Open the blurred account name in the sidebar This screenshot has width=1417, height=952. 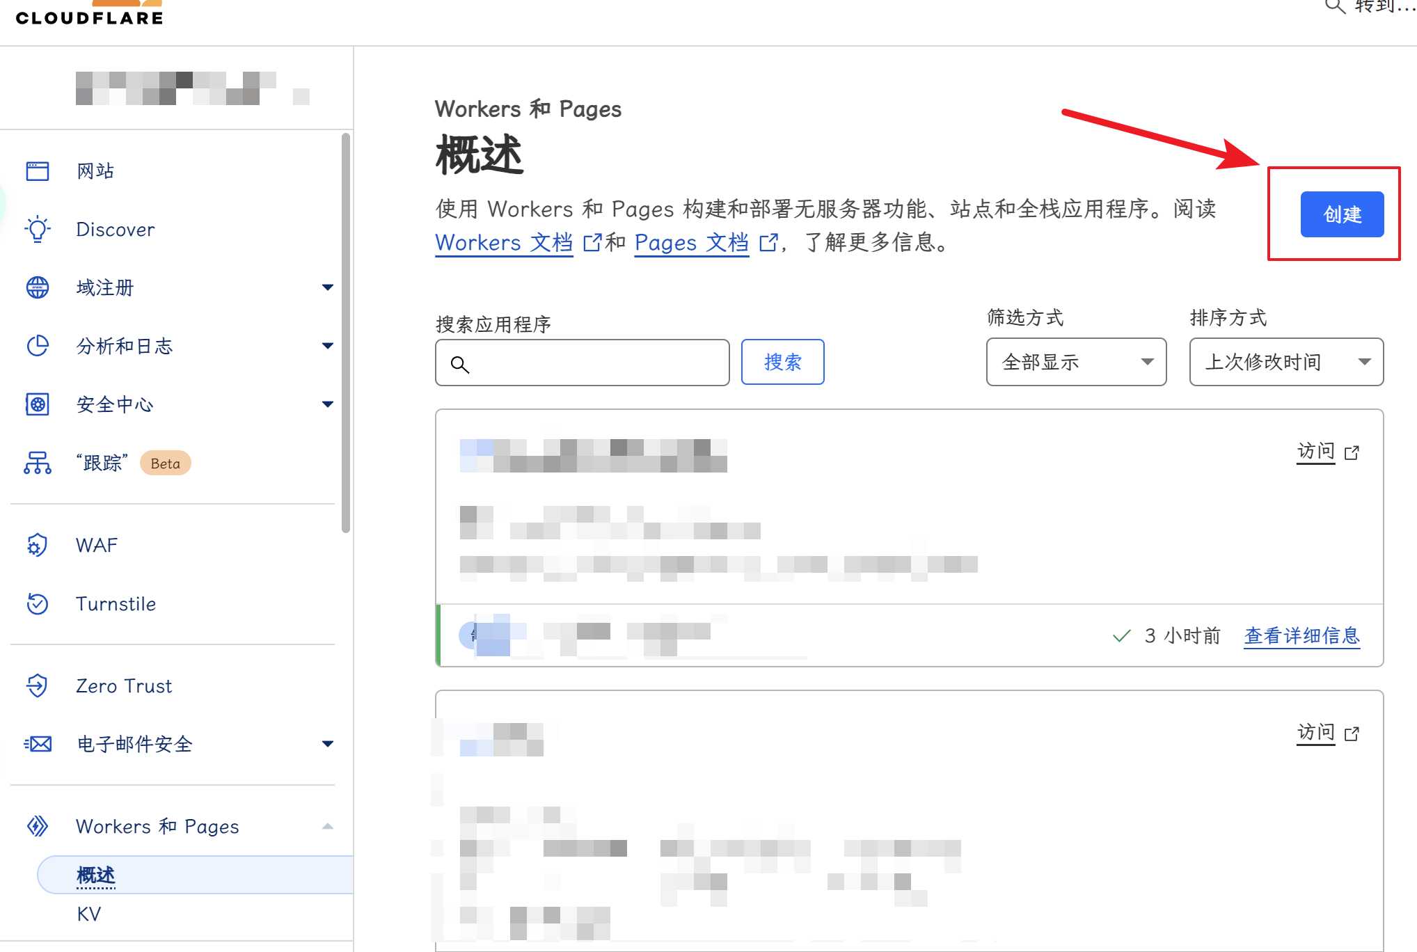click(193, 88)
